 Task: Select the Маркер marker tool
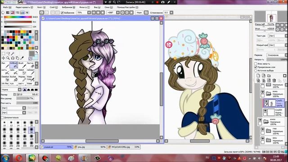pos(22,79)
